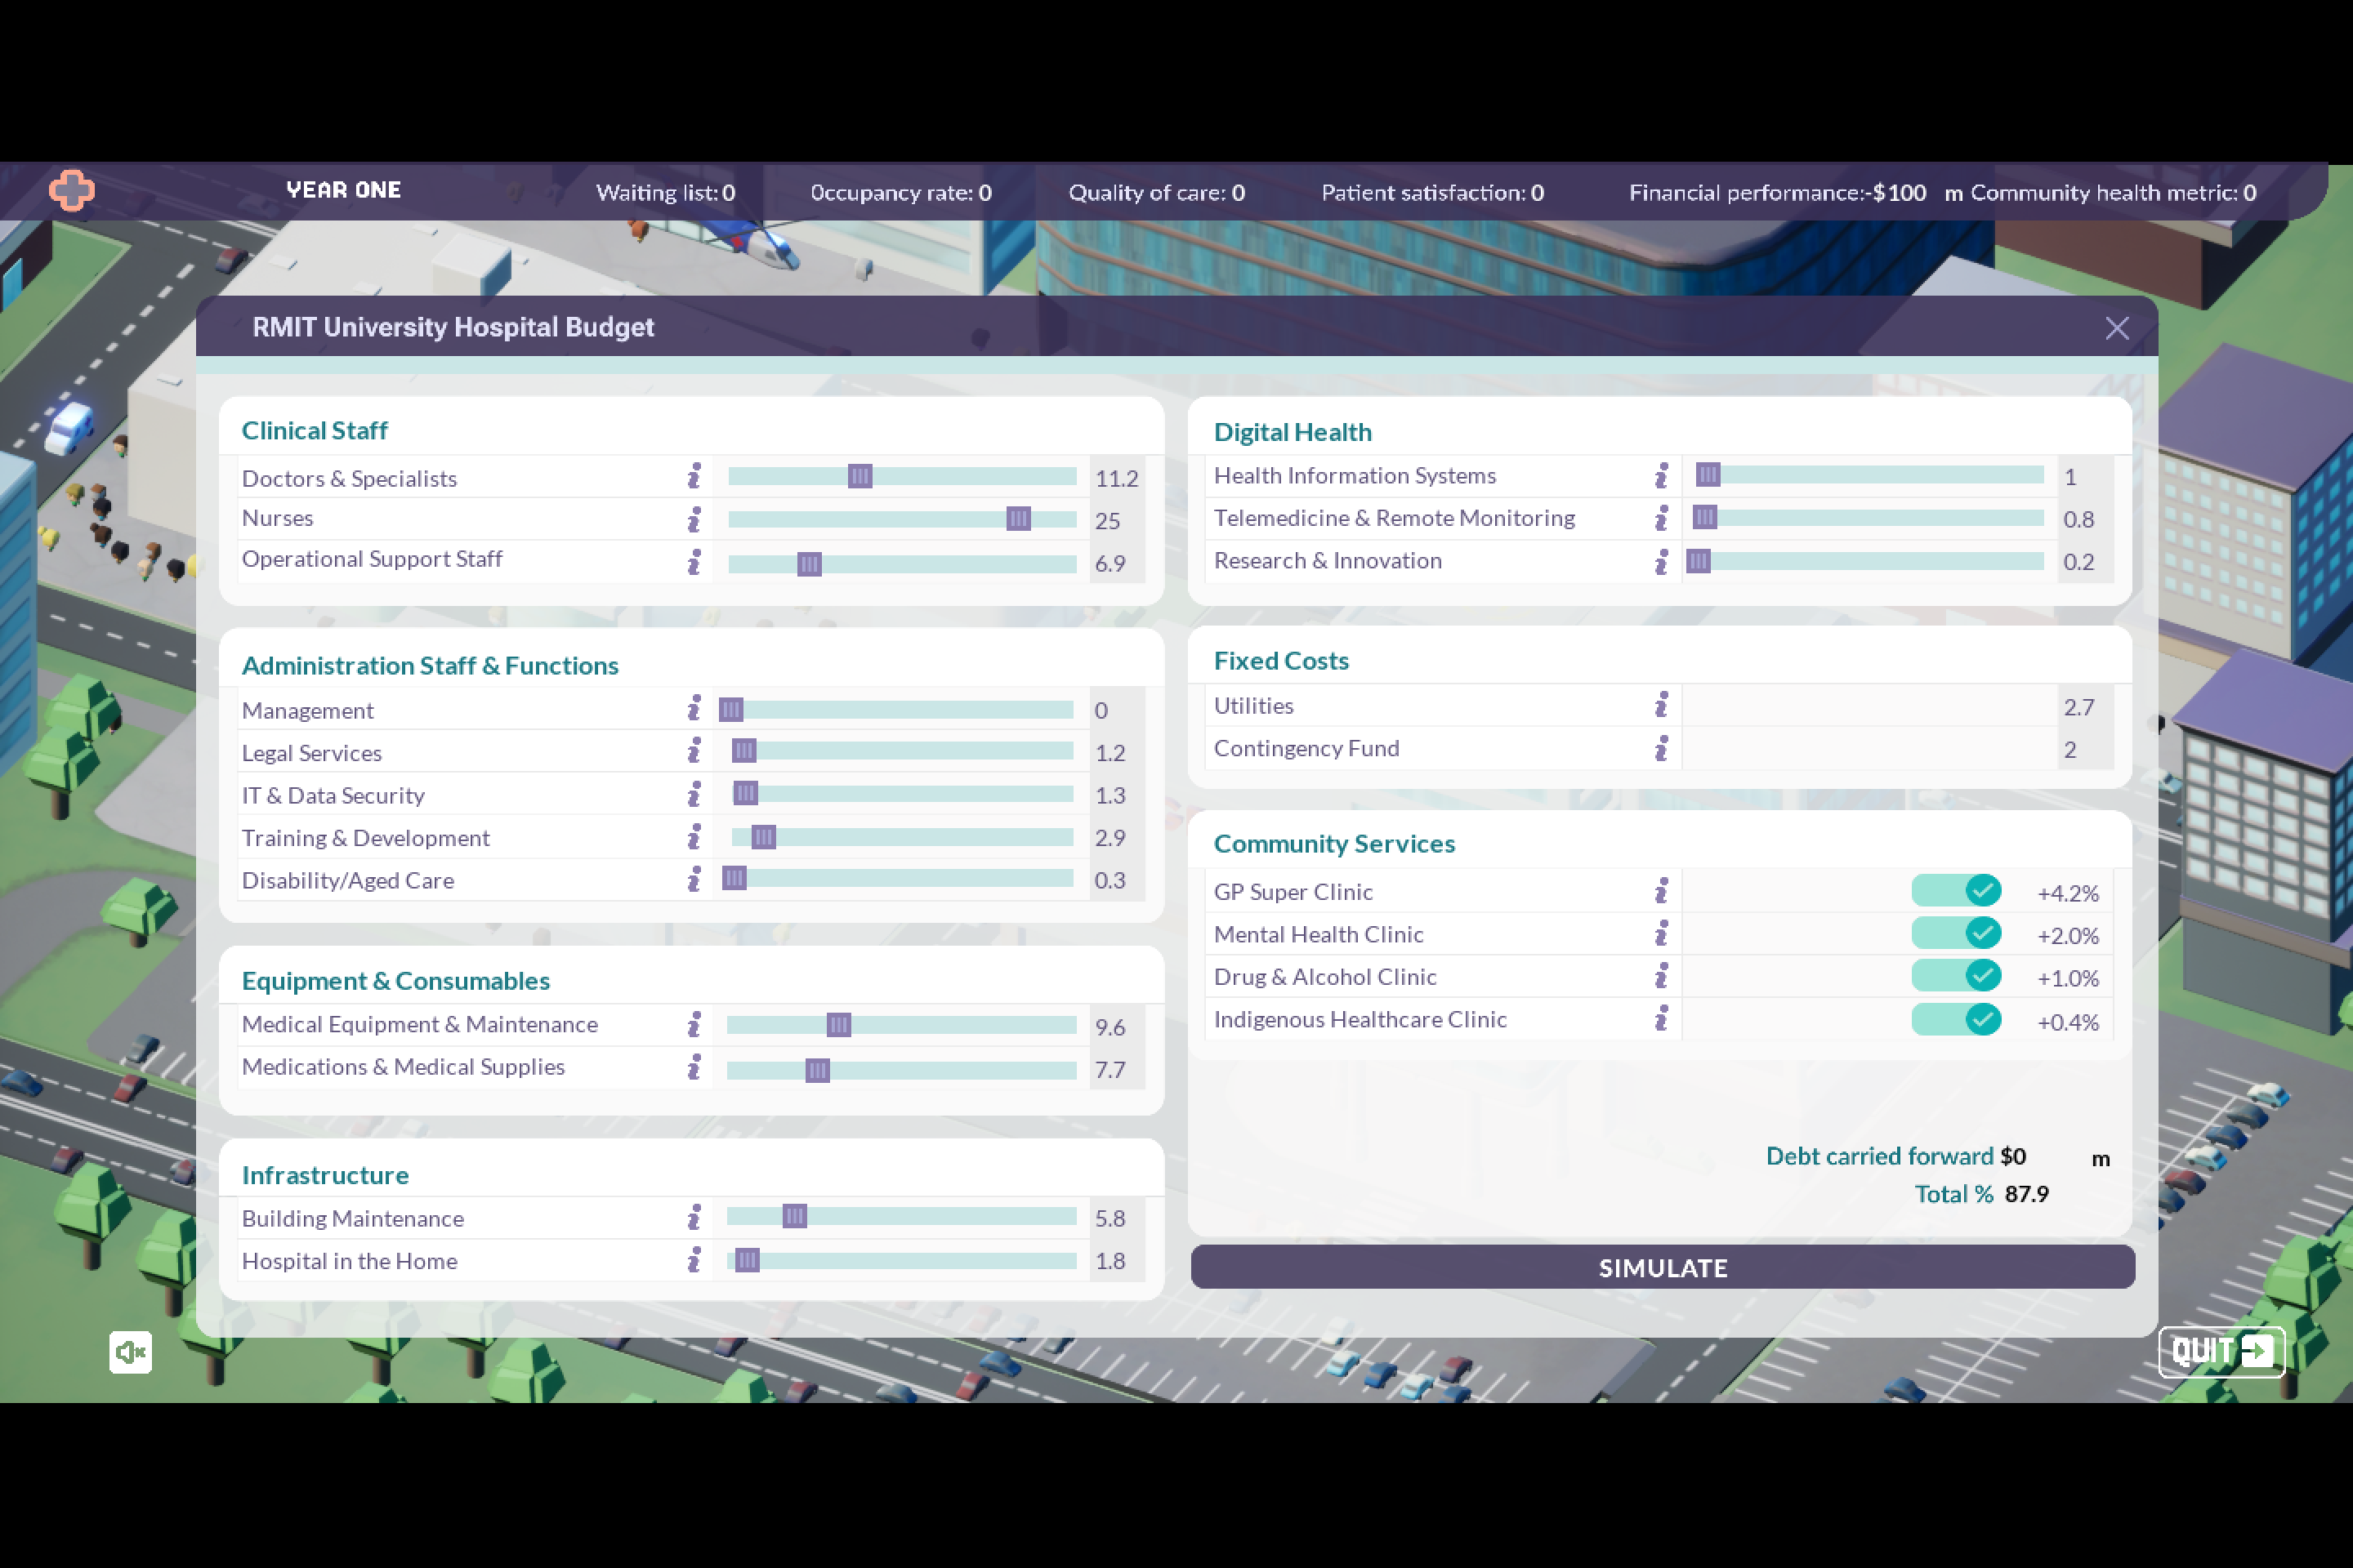Show Training & Development info icon
The image size is (2353, 1568).
coord(694,836)
